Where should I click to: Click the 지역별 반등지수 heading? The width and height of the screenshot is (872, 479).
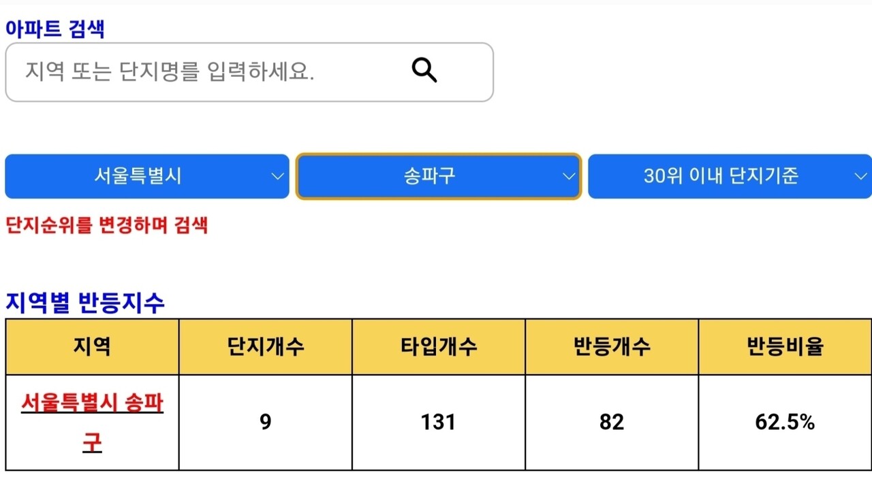coord(85,303)
